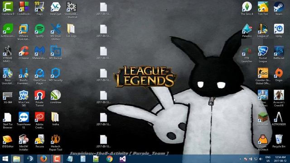Select the WD Drive Utilities icon
This screenshot has width=290, height=163.
55,32
